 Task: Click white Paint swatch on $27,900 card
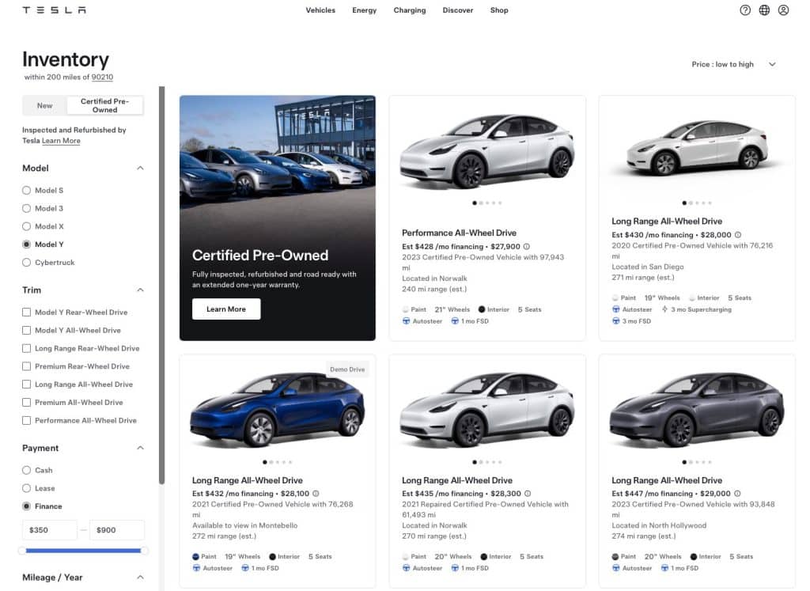pyautogui.click(x=406, y=309)
